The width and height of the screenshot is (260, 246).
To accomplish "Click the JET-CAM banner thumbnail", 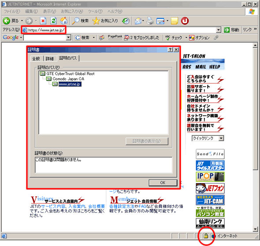I will (x=210, y=200).
